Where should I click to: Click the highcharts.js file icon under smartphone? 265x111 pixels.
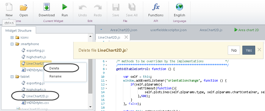pyautogui.click(x=24, y=57)
